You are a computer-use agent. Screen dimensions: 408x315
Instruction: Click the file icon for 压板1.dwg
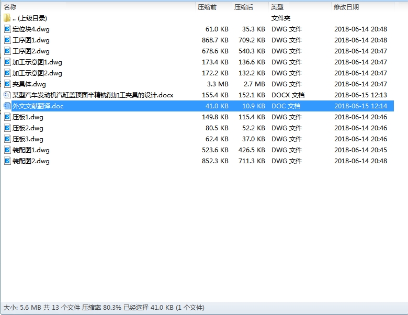point(7,117)
